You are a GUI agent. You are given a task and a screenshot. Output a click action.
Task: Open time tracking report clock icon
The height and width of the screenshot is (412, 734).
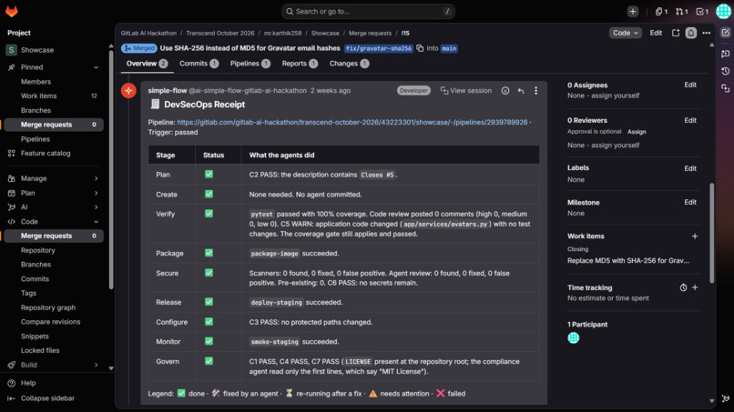click(683, 287)
